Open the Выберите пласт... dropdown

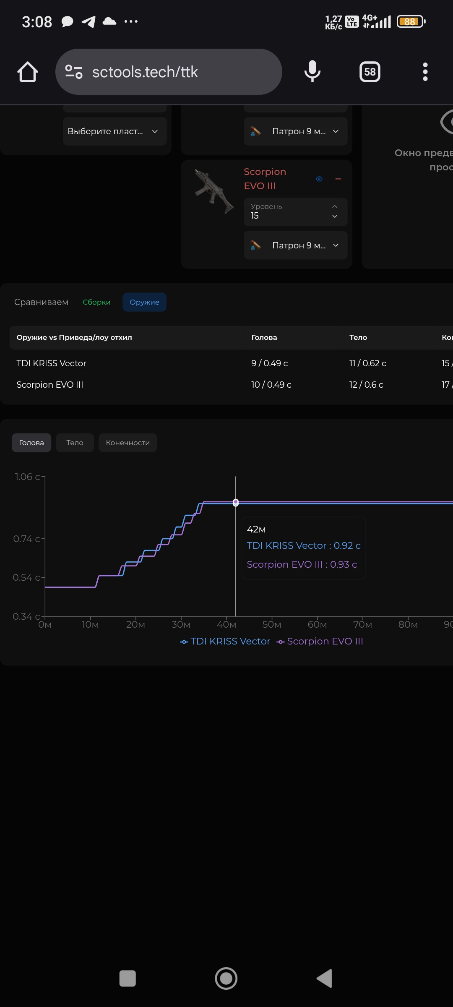tap(115, 131)
